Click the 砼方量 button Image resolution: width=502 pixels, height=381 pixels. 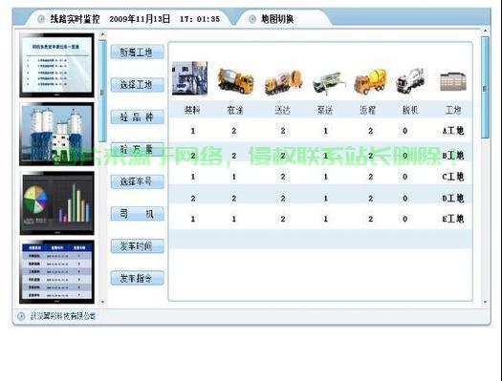tap(138, 149)
